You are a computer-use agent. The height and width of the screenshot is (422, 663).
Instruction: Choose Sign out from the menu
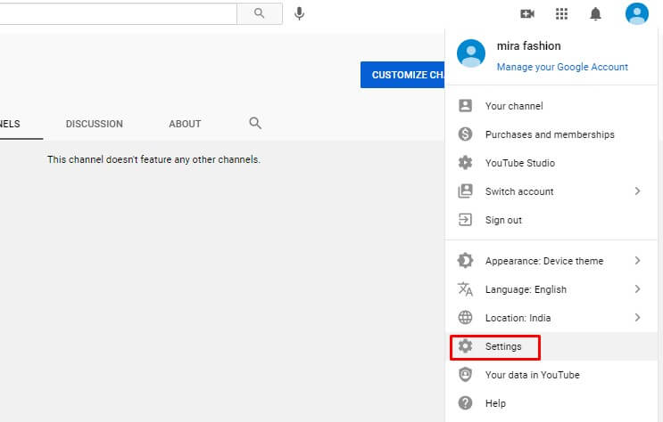551,219
